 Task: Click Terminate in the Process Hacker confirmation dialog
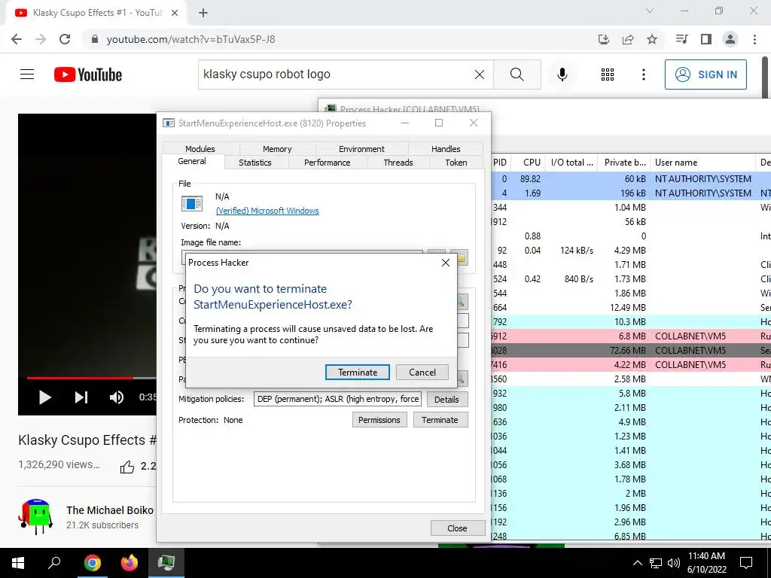click(x=358, y=372)
